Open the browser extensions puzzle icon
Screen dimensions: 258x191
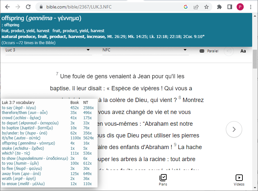(219, 6)
